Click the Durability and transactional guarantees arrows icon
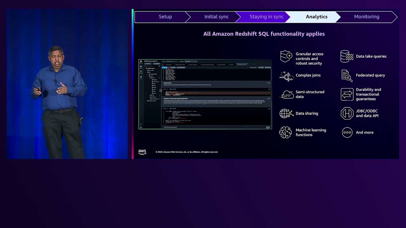Viewport: 406px width, 228px height. pos(347,95)
